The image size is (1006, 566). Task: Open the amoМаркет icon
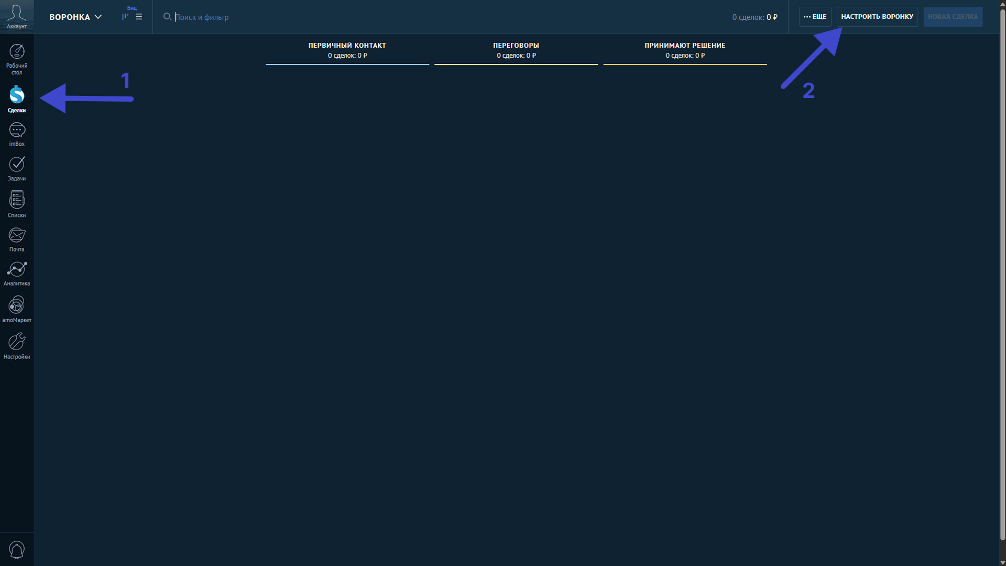point(17,309)
